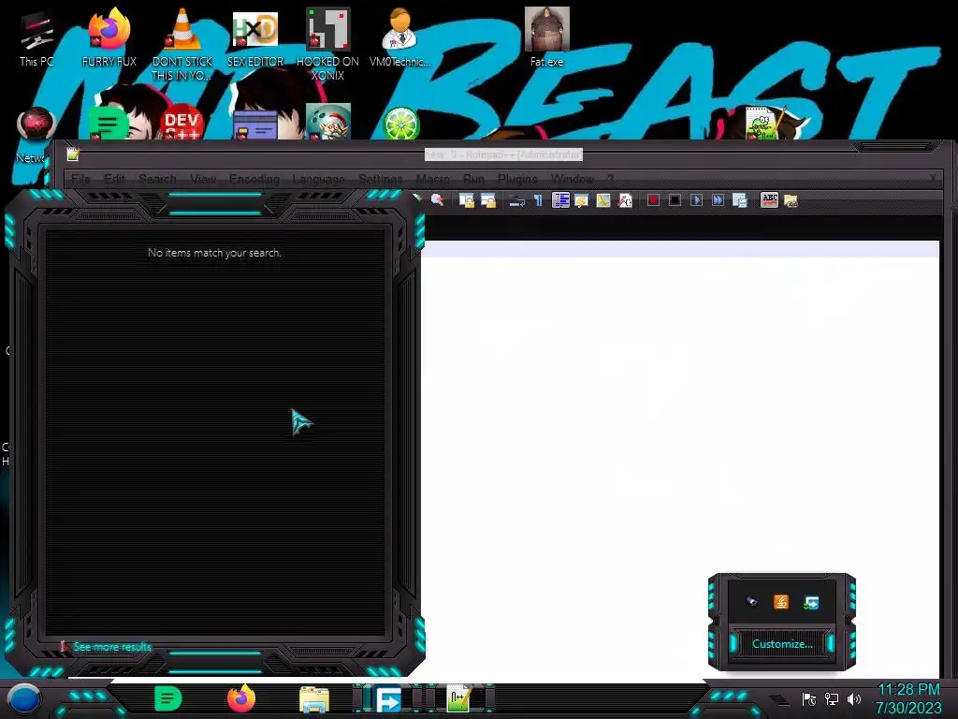
Task: Open Firefox from the taskbar
Action: point(241,698)
